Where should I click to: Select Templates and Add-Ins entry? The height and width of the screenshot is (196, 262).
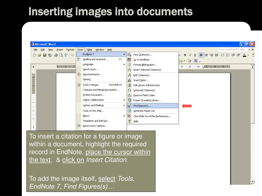(101, 121)
